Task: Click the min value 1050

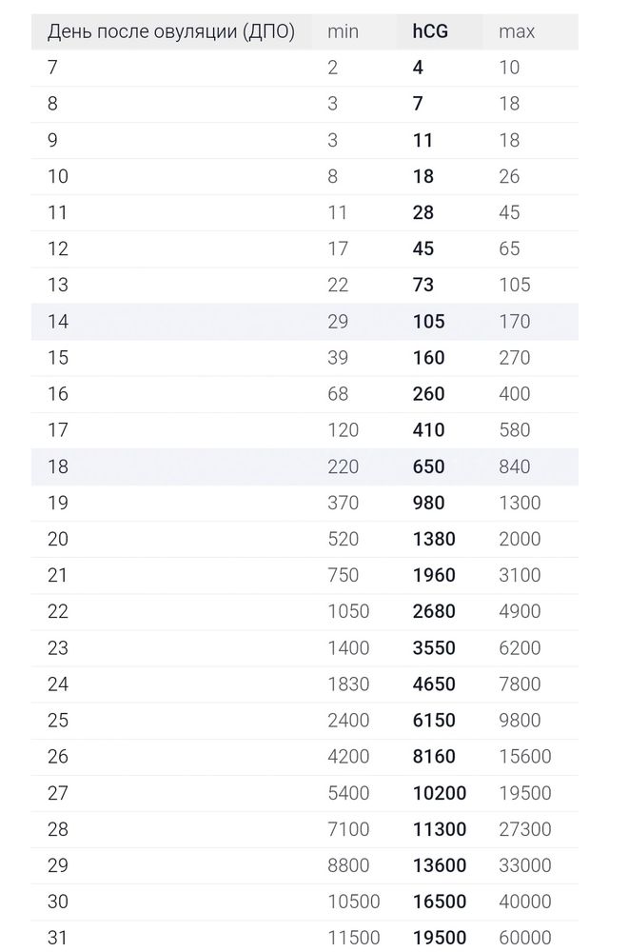Action: tap(348, 611)
